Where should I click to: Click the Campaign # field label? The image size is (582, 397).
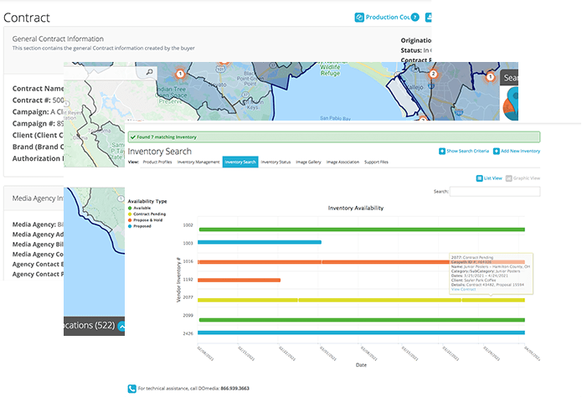(33, 124)
